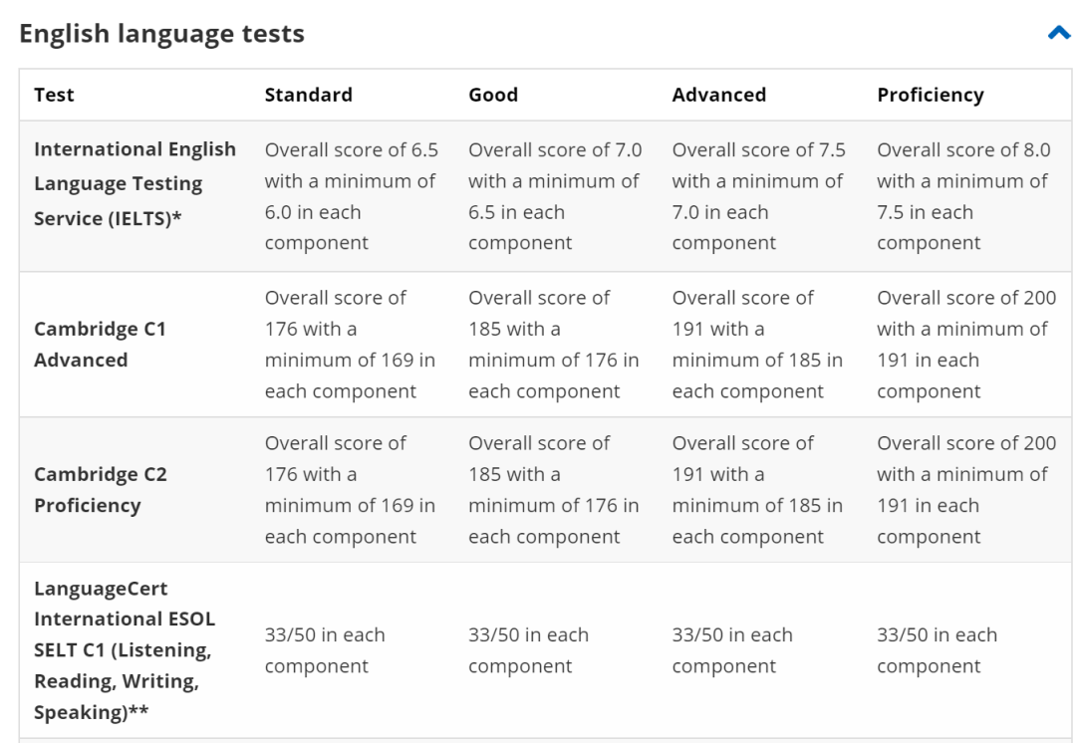Click the Good column header
Image resolution: width=1076 pixels, height=743 pixels.
point(493,96)
